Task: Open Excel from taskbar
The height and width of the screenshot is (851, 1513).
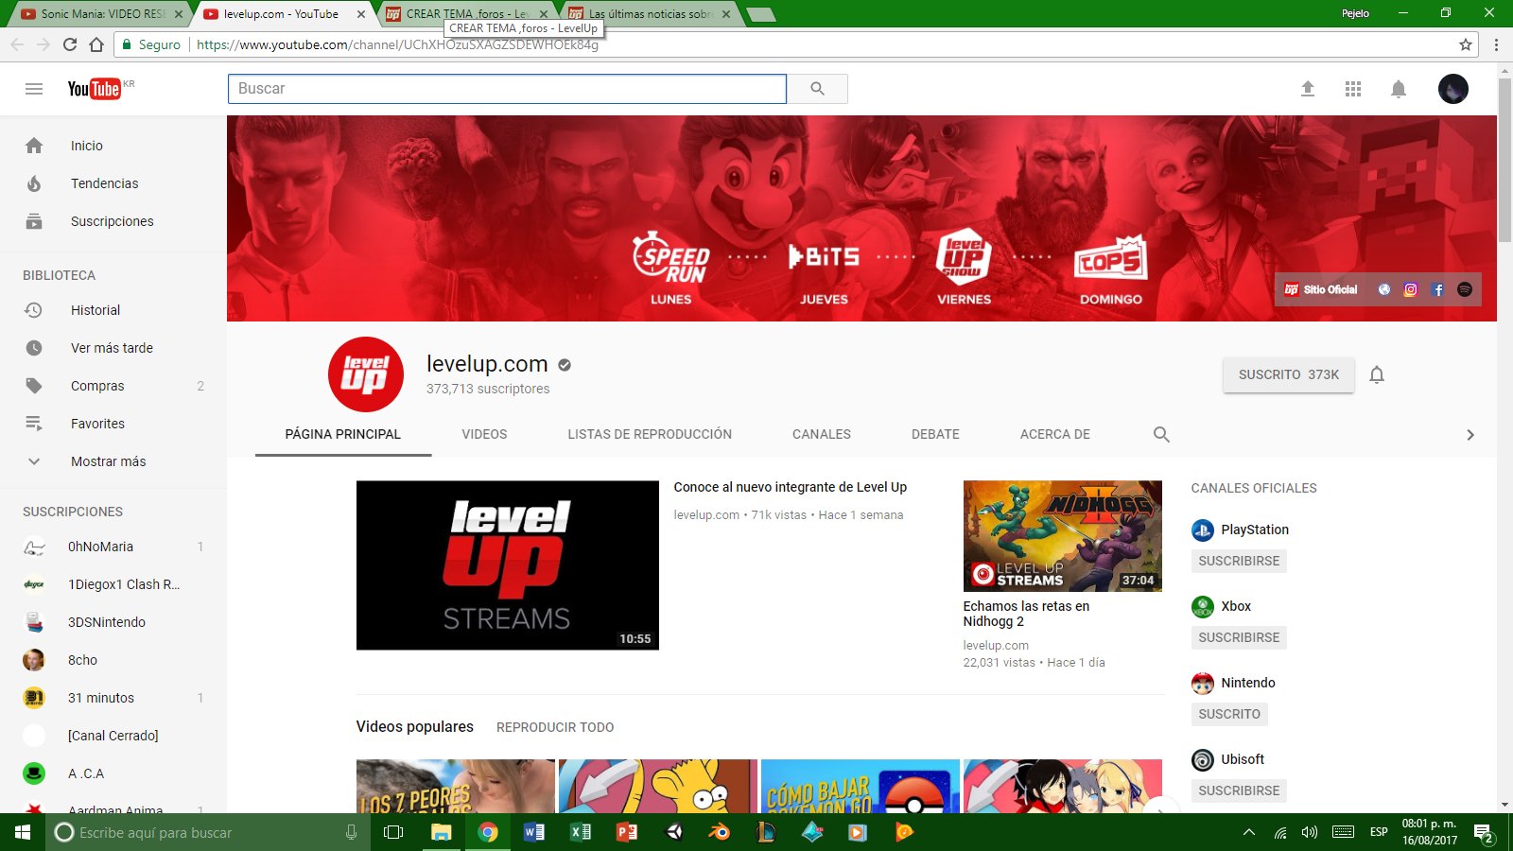Action: (x=581, y=832)
